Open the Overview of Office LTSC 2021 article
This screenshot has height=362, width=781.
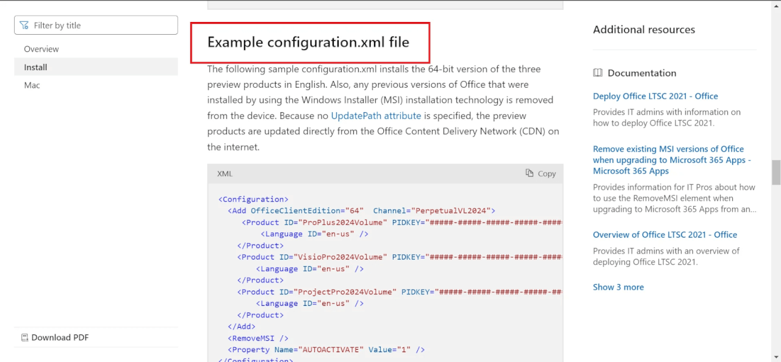tap(664, 234)
